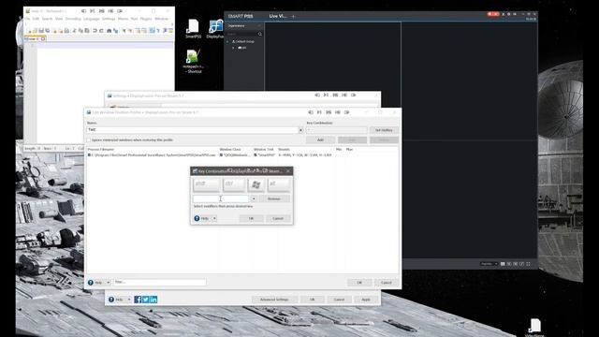Click the Set Hotkey button
This screenshot has height=337, width=599.
pos(384,130)
